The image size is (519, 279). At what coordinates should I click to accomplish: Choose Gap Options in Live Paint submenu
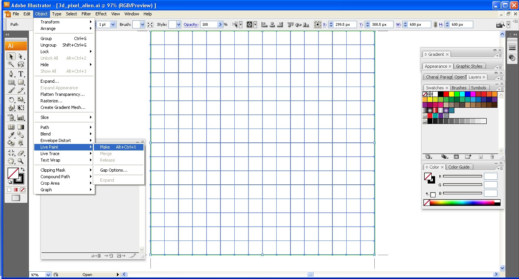coord(118,170)
